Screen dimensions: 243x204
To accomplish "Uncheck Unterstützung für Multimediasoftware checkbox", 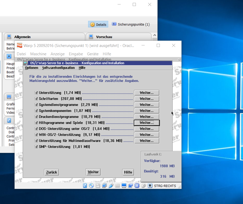I will point(36,141).
